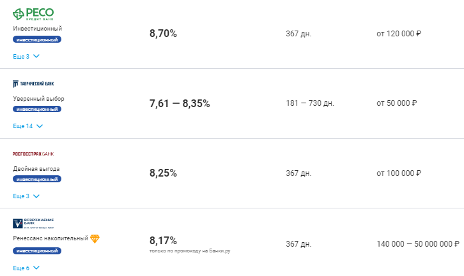
Task: Open the Инвестиционный deposit from РЕСО
Action: click(x=38, y=29)
